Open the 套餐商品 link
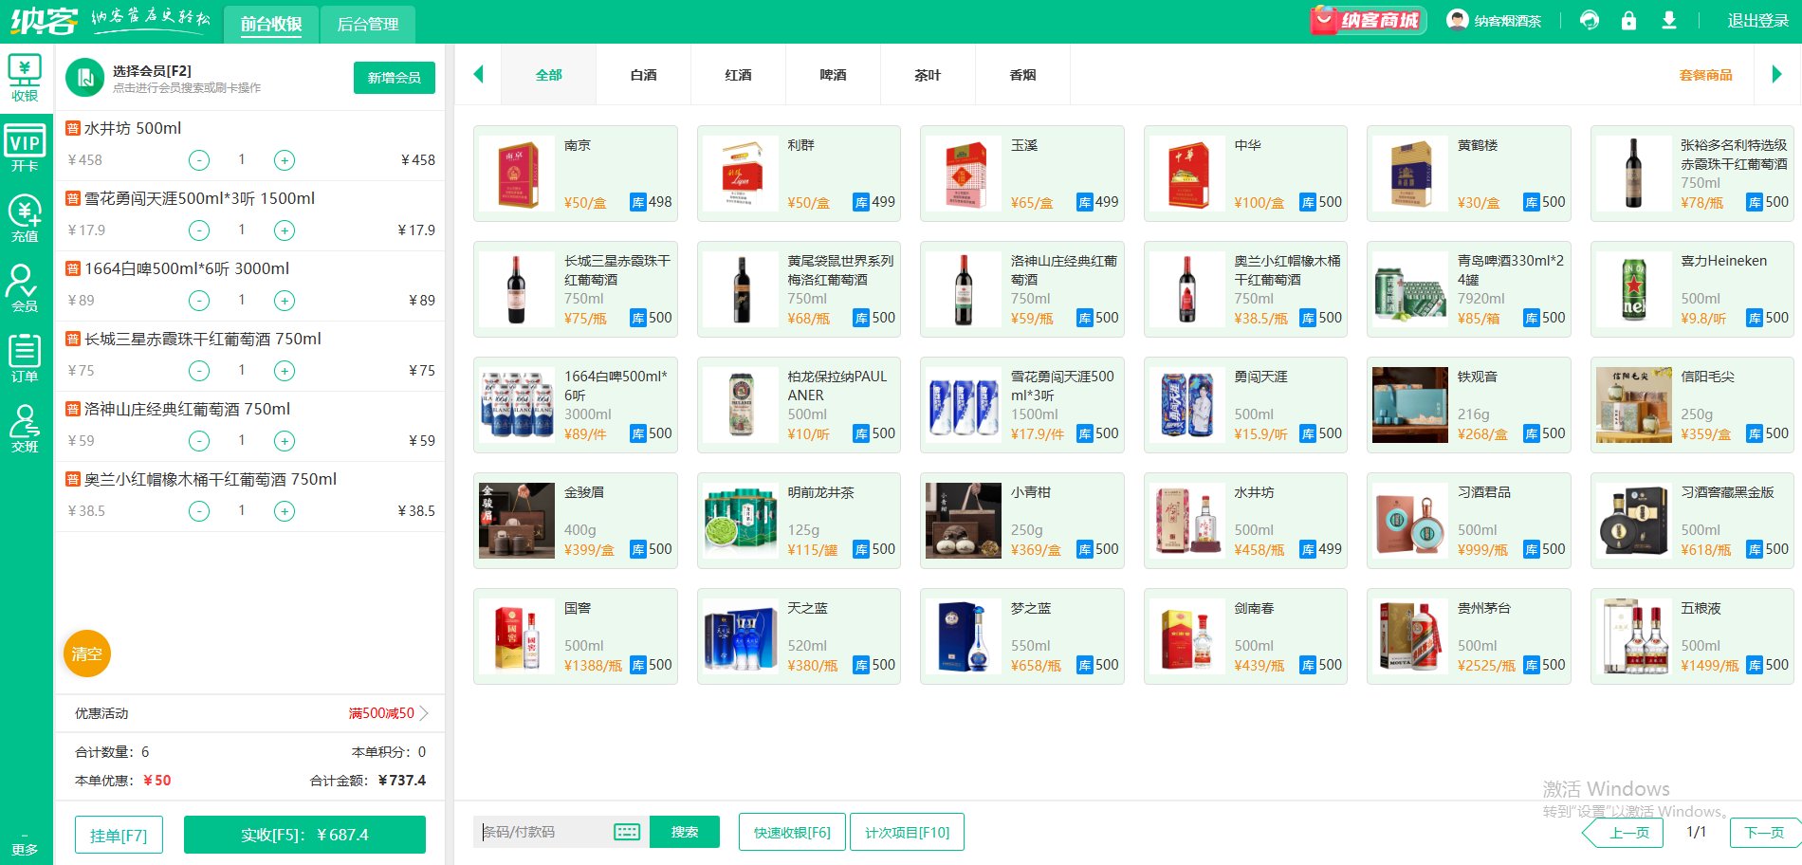Viewport: 1802px width, 865px height. 1705,75
